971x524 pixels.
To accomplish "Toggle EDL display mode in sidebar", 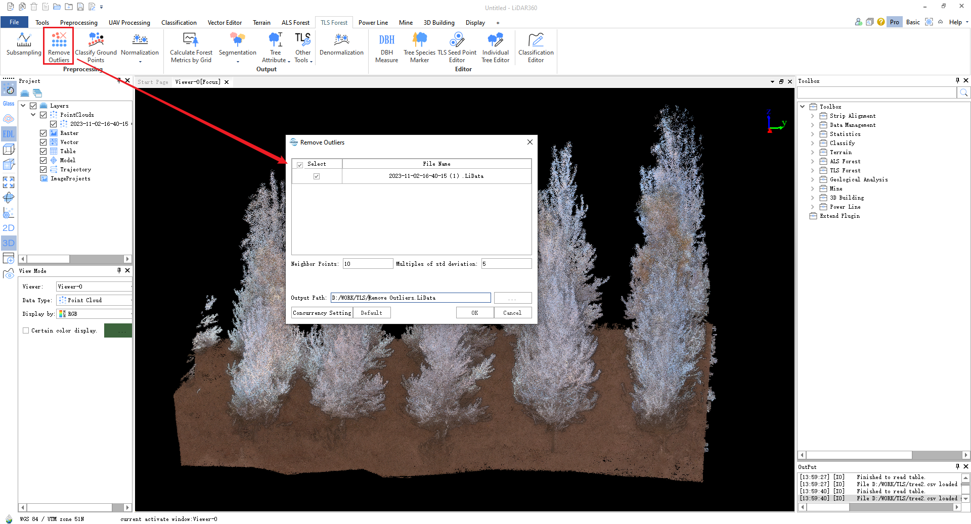I will [x=9, y=134].
